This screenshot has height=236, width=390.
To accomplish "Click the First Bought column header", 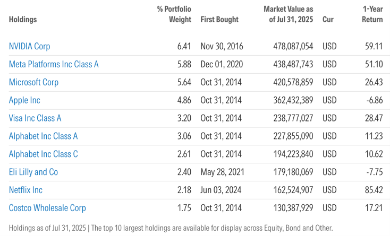I will pos(219,19).
